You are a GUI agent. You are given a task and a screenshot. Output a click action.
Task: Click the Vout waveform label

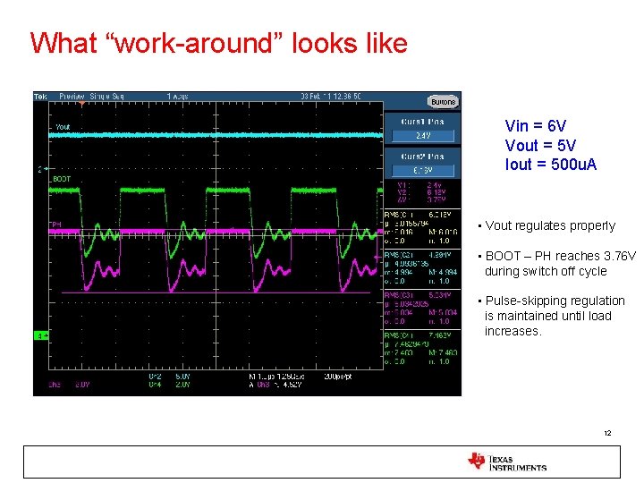63,127
